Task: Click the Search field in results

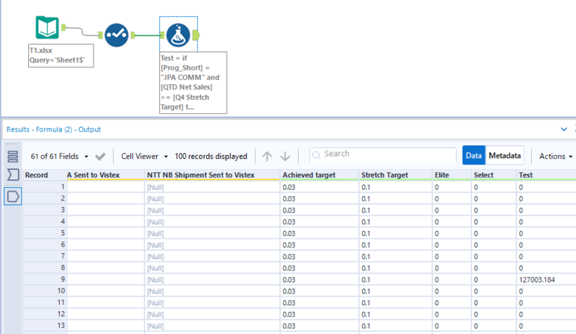Action: point(383,154)
